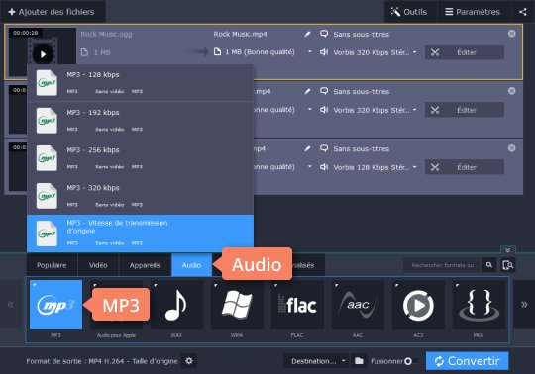Choose the AC3 format tile

(x=418, y=305)
